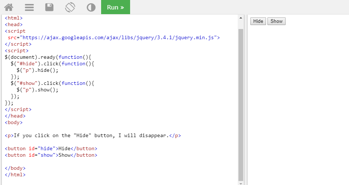Open the hamburger menu icon
This screenshot has width=349, height=185.
click(x=29, y=7)
